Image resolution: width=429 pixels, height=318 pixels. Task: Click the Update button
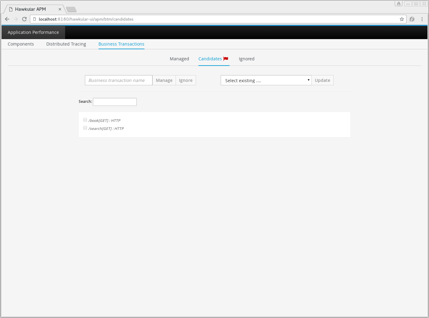pyautogui.click(x=322, y=80)
